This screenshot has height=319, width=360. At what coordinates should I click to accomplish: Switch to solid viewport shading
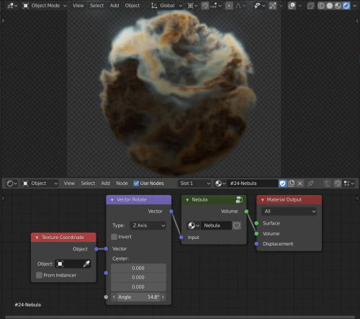[330, 6]
